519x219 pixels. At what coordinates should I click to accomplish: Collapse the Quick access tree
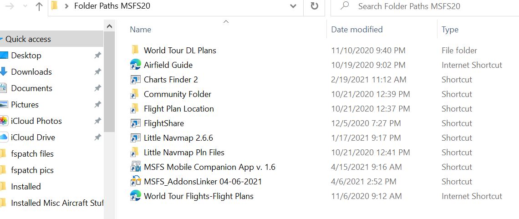(2, 39)
